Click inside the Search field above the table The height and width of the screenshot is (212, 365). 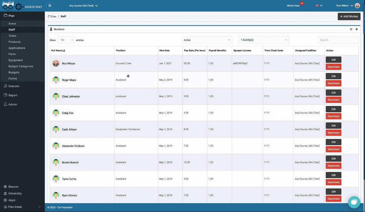coord(338,40)
